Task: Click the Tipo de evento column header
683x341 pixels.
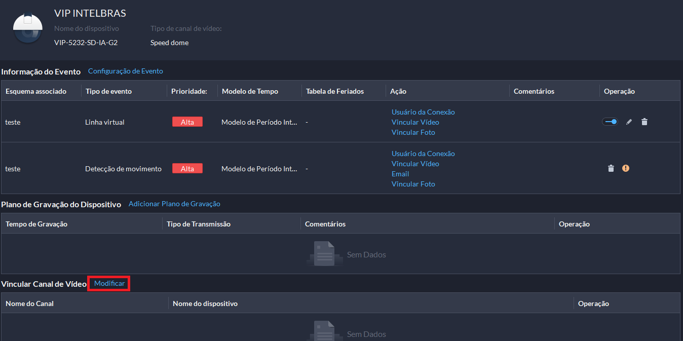Action: pyautogui.click(x=108, y=91)
